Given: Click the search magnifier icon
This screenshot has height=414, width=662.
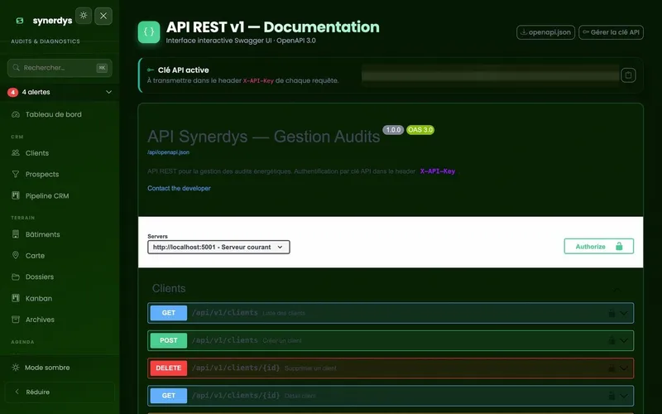Looking at the screenshot, I should pyautogui.click(x=16, y=68).
